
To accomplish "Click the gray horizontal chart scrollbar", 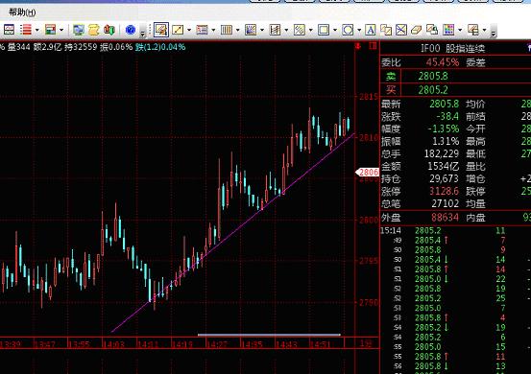I will 269,335.
